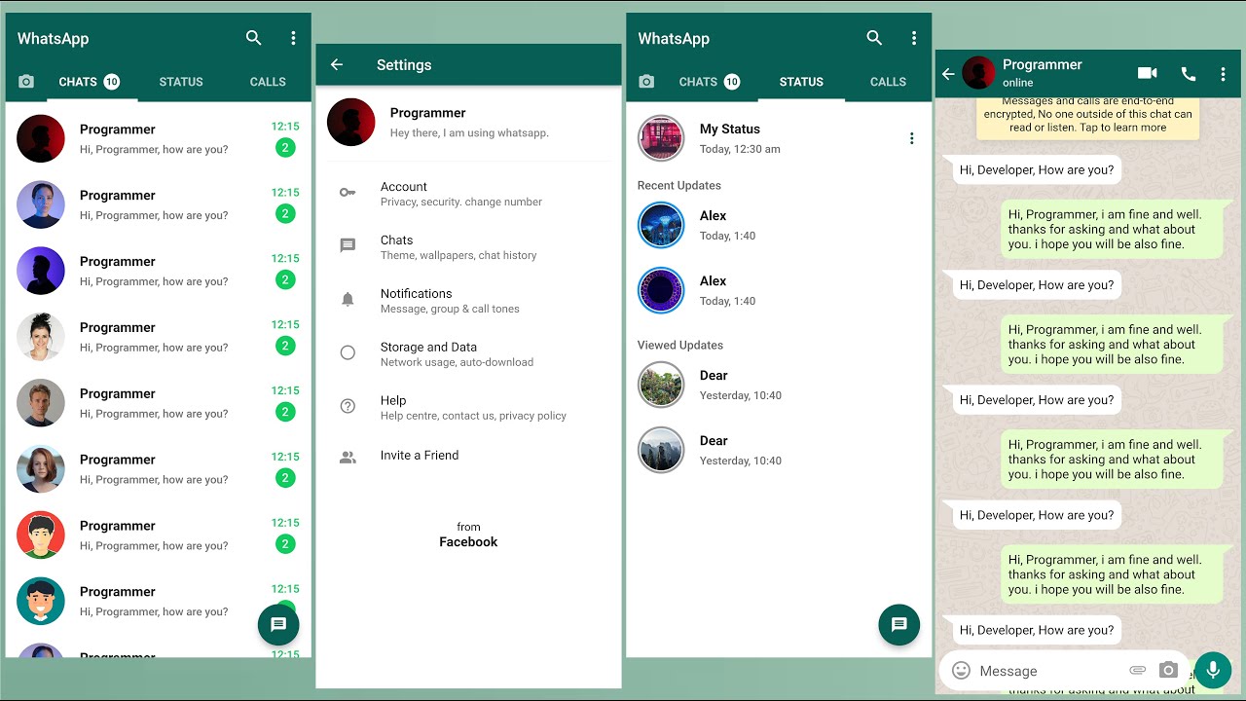The width and height of the screenshot is (1246, 701).
Task: Tap Settings profile avatar picture
Action: point(351,123)
